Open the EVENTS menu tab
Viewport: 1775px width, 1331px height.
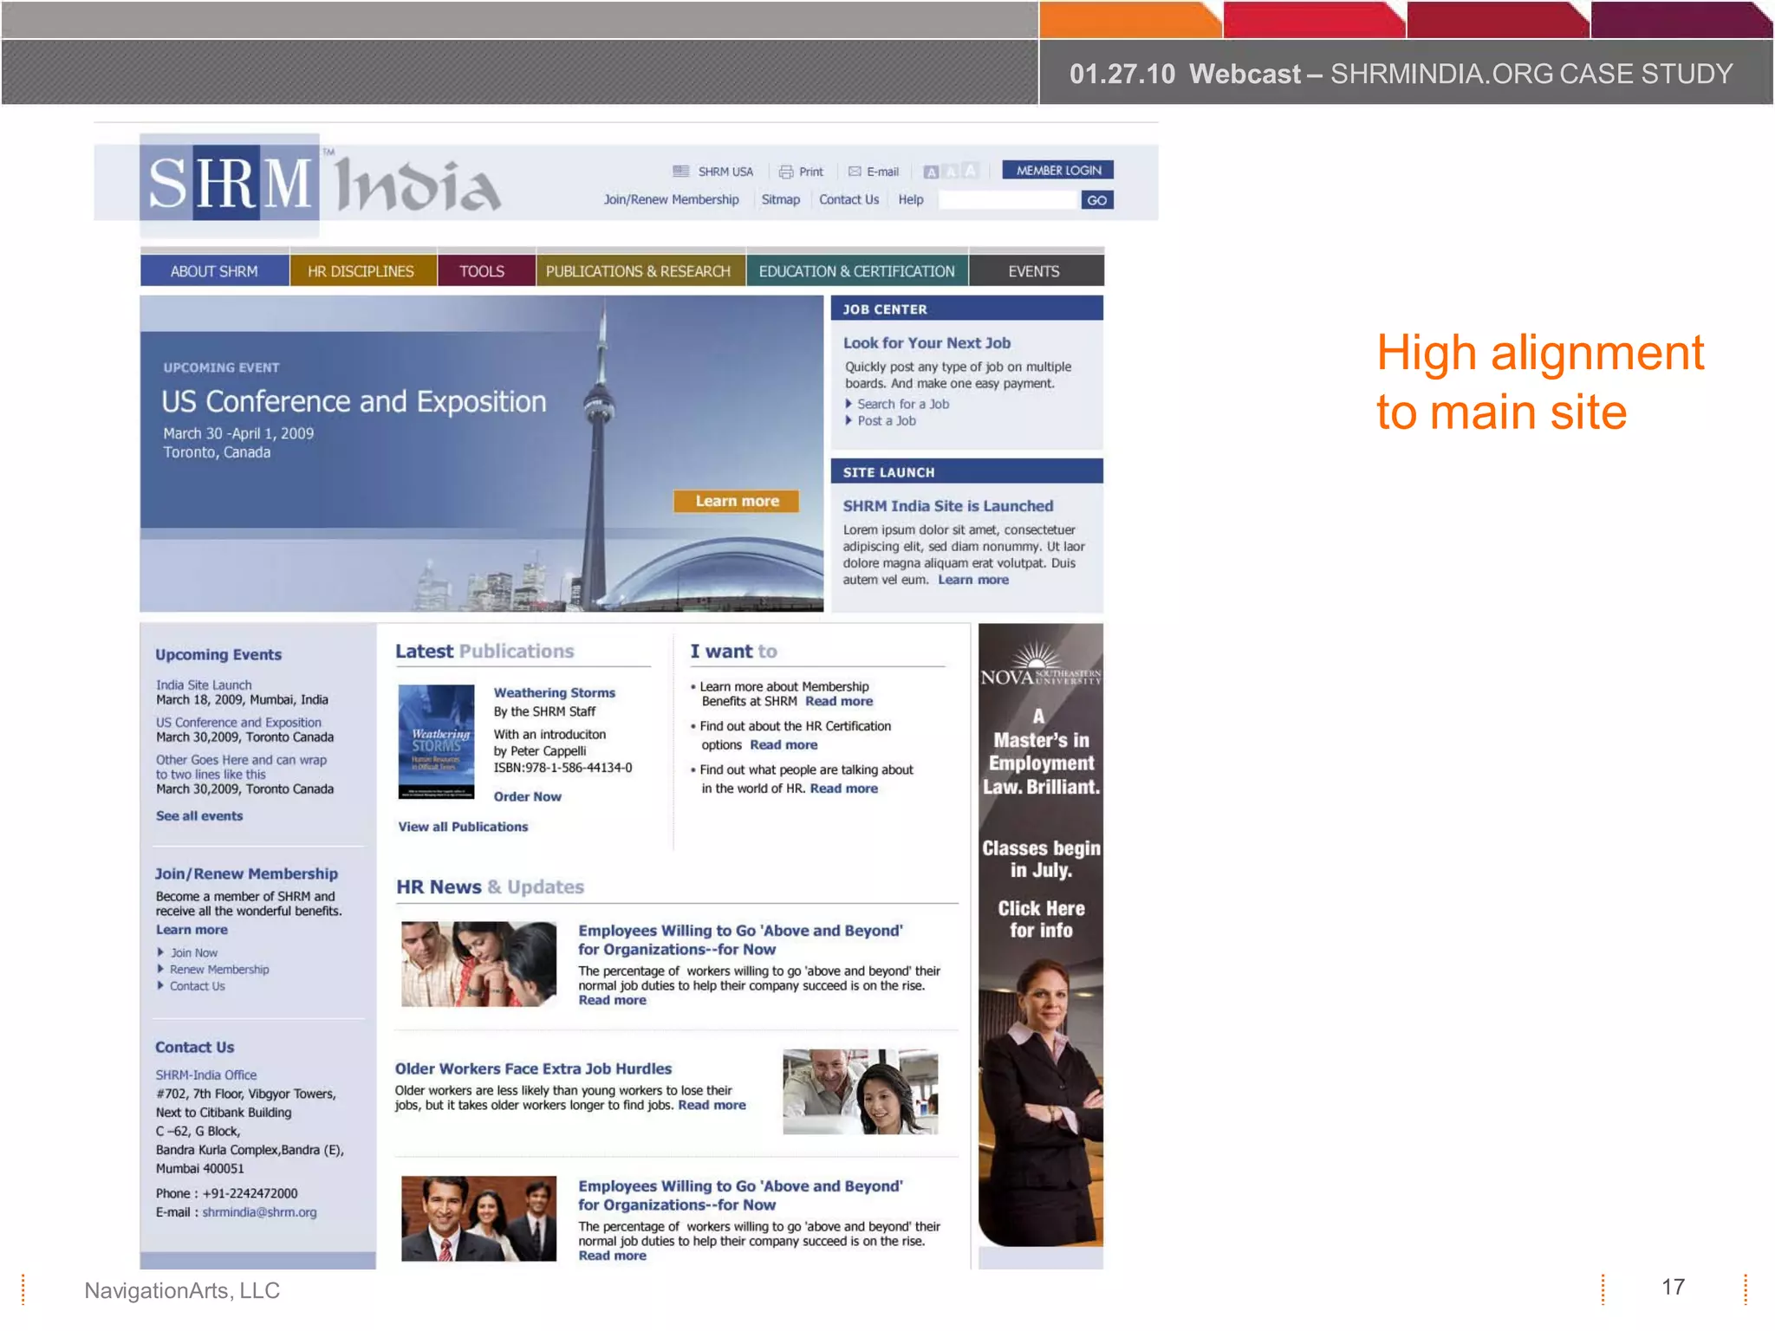pyautogui.click(x=1035, y=271)
